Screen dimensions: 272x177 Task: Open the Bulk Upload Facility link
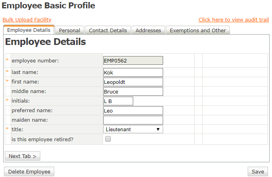pos(27,20)
